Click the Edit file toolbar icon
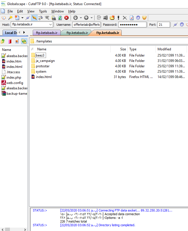The width and height of the screenshot is (188, 231). coord(99,18)
